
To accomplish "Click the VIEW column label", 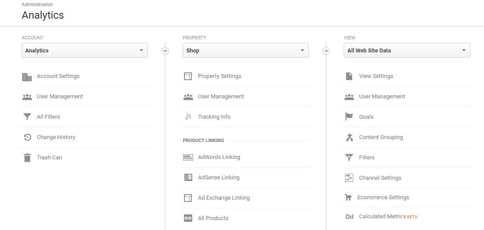I will coord(349,38).
